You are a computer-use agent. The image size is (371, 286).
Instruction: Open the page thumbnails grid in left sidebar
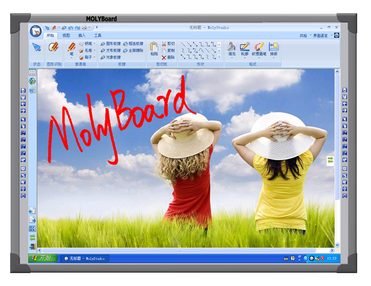pos(32,73)
